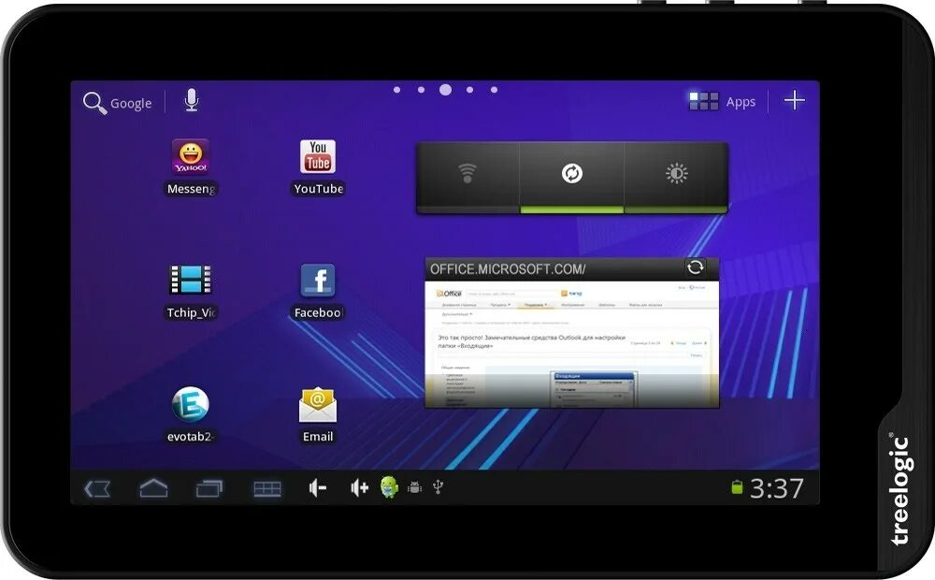Viewport: 935px width, 580px height.
Task: Switch to the fourth home screen page dot
Action: 470,90
